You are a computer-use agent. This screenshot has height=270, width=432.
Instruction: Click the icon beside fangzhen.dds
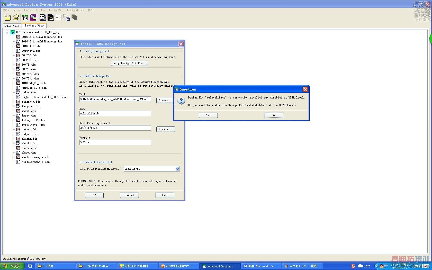(x=18, y=102)
